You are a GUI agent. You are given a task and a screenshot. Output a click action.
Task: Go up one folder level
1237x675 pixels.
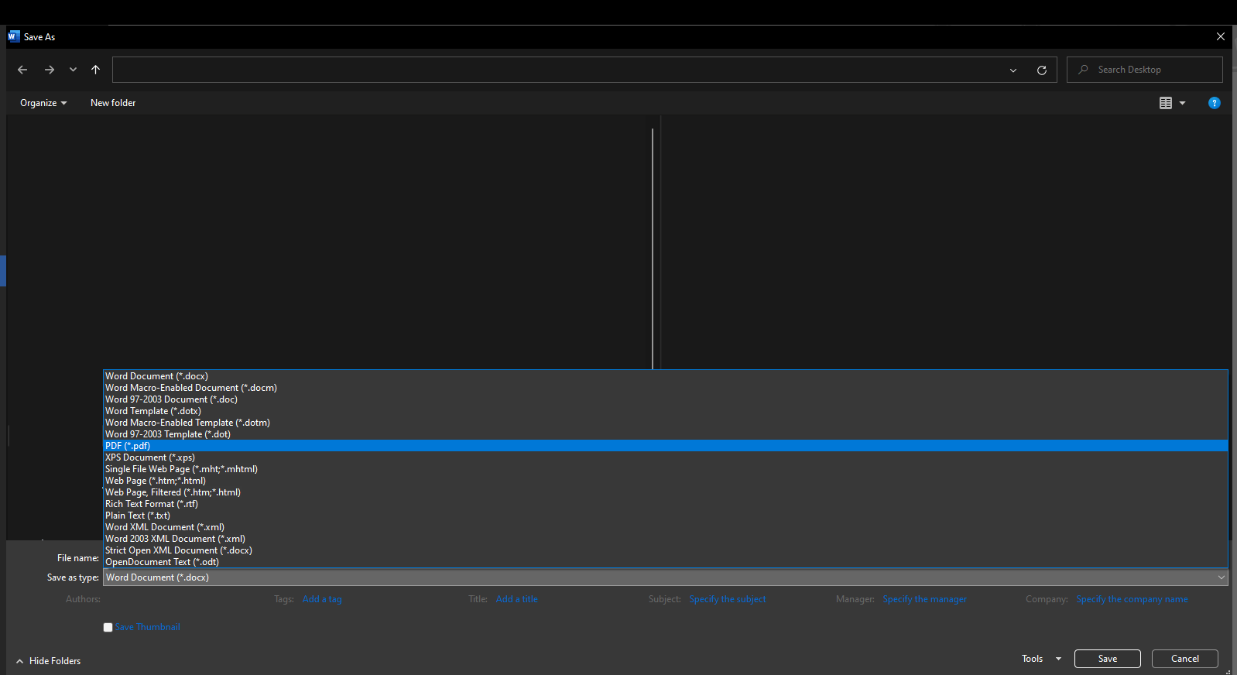pos(96,70)
